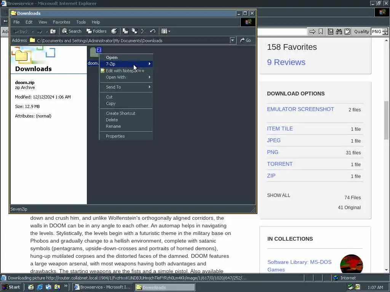Click the Browservice bookmark icon

321,32
